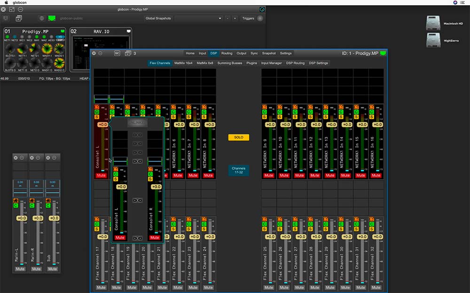
Task: Click the Siri icon in menu bar
Action: pos(455,2)
